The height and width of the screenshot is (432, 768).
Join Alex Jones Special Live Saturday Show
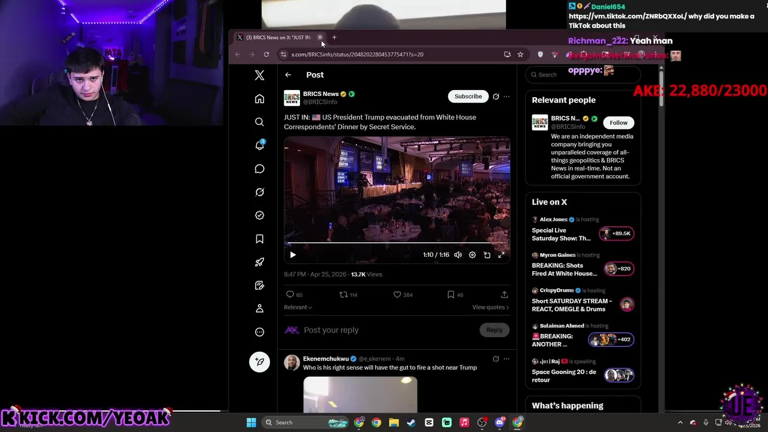point(583,229)
